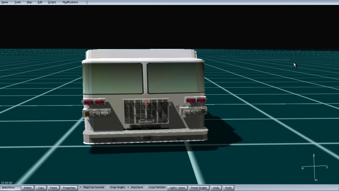This screenshot has height=191, width=339.
Task: Click the Undo button
Action: pos(216,188)
